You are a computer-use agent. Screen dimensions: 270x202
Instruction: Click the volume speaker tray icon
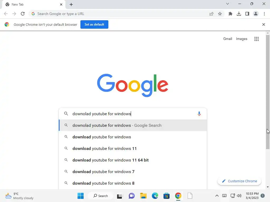click(239, 196)
